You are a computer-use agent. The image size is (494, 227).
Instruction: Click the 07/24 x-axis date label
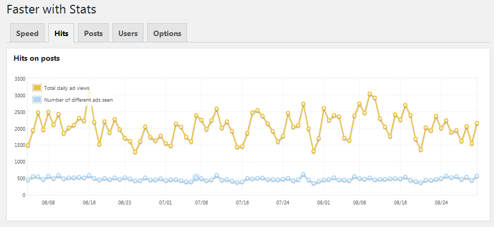tap(283, 203)
